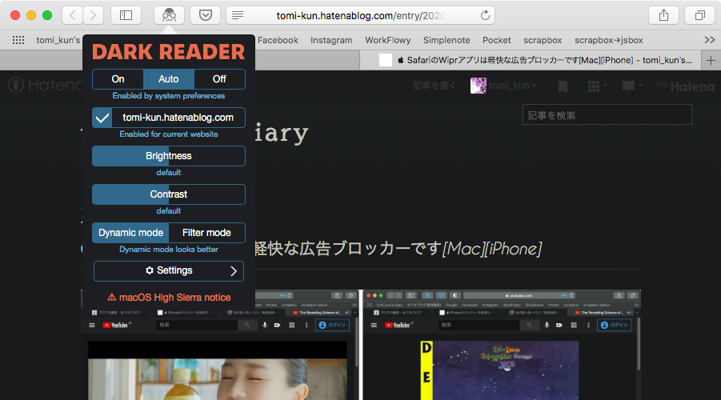Toggle the tomi-kun.hatenablog.com site checkbox
This screenshot has width=721, height=400.
(102, 118)
